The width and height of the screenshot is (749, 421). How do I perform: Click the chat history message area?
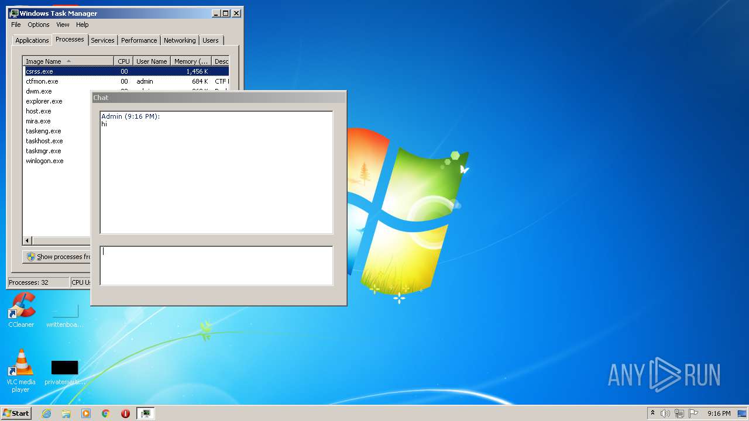coord(217,172)
